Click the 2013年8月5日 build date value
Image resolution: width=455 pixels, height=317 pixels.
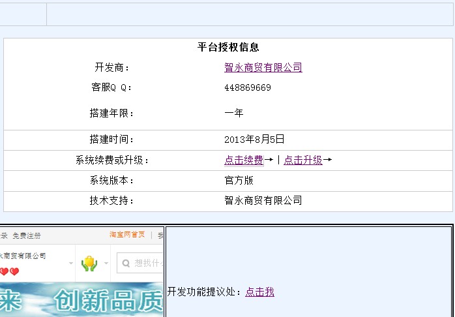point(254,140)
